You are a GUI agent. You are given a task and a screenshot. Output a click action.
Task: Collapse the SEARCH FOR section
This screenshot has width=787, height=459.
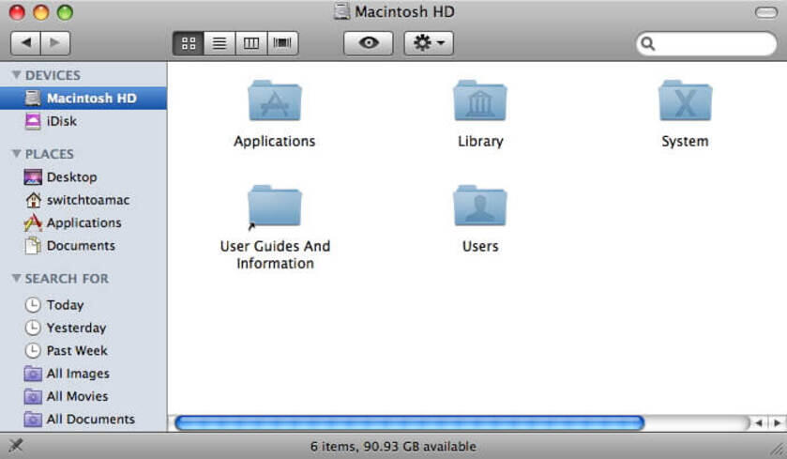(16, 278)
